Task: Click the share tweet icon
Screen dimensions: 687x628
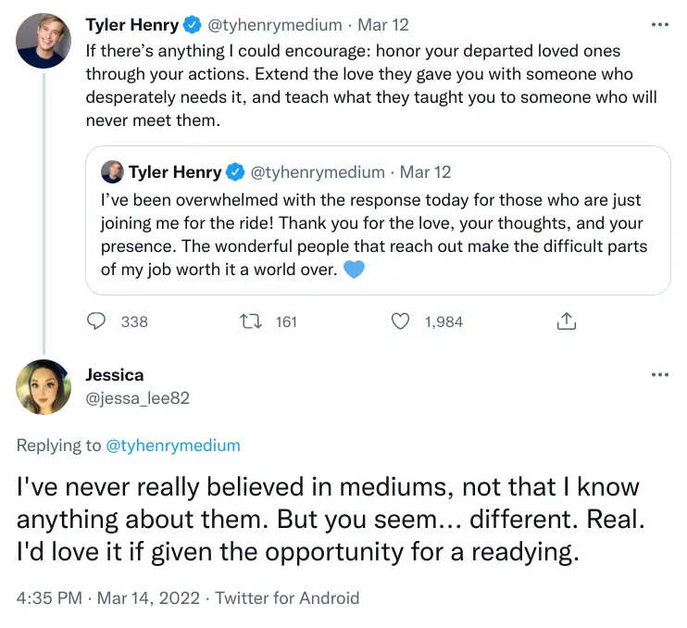Action: pyautogui.click(x=567, y=321)
